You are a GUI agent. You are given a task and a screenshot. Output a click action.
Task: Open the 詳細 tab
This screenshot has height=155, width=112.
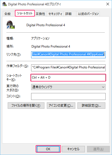point(68,14)
